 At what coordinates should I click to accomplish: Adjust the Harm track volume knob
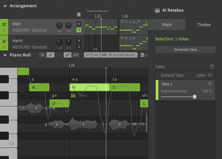(59, 42)
